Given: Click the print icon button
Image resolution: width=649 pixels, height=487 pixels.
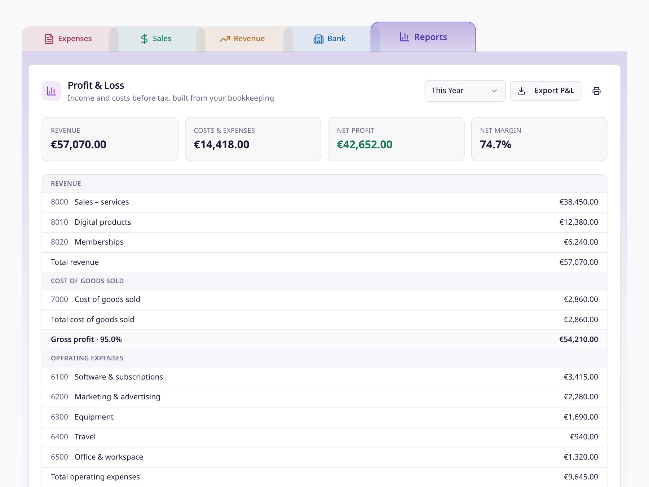Looking at the screenshot, I should 596,91.
